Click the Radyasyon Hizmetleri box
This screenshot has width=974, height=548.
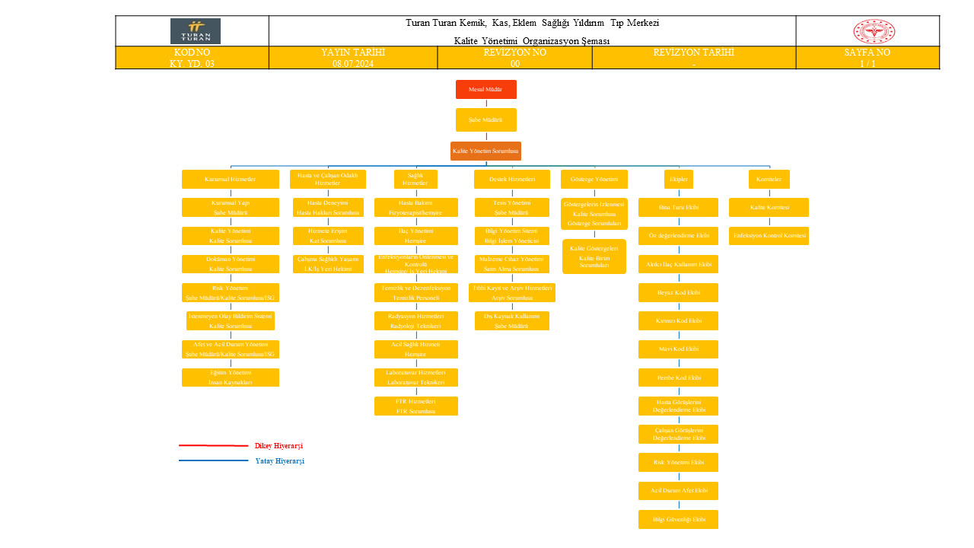(x=415, y=320)
